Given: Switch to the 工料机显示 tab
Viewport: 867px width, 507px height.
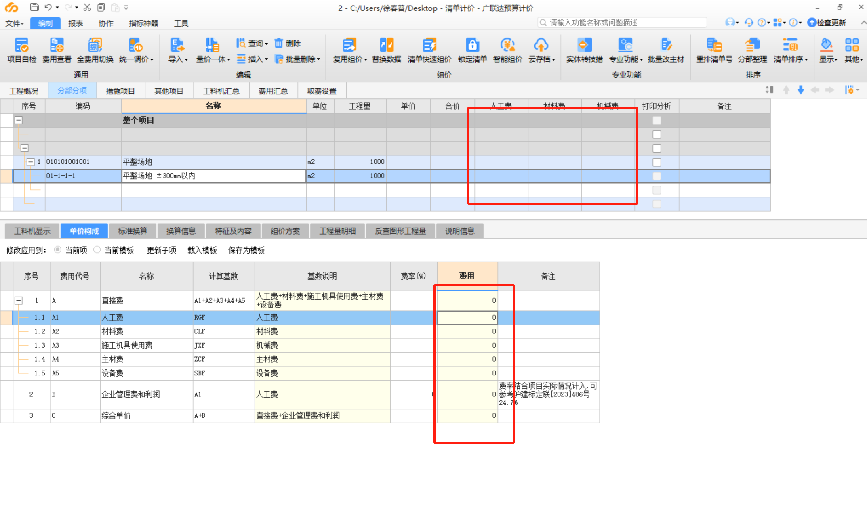Looking at the screenshot, I should click(32, 231).
